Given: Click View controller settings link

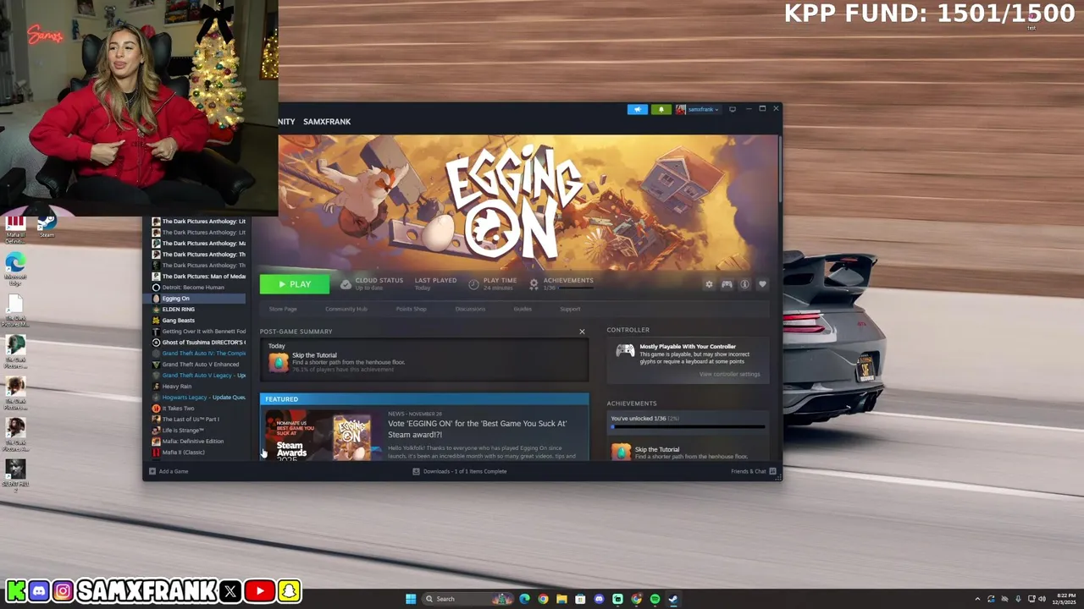Looking at the screenshot, I should tap(729, 374).
